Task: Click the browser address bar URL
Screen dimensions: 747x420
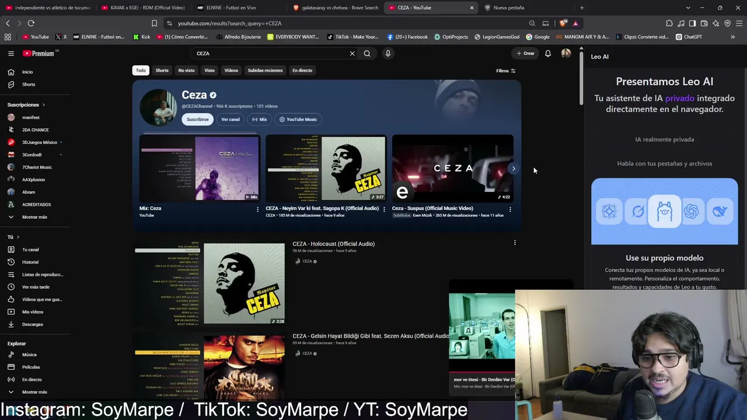Action: (x=229, y=23)
